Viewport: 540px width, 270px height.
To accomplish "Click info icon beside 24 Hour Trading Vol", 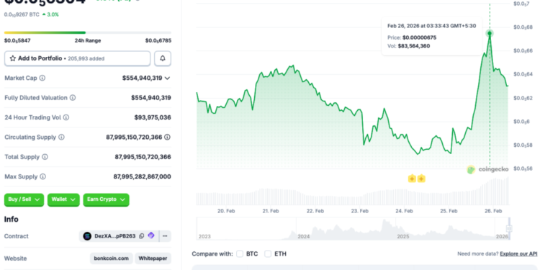I will [66, 117].
